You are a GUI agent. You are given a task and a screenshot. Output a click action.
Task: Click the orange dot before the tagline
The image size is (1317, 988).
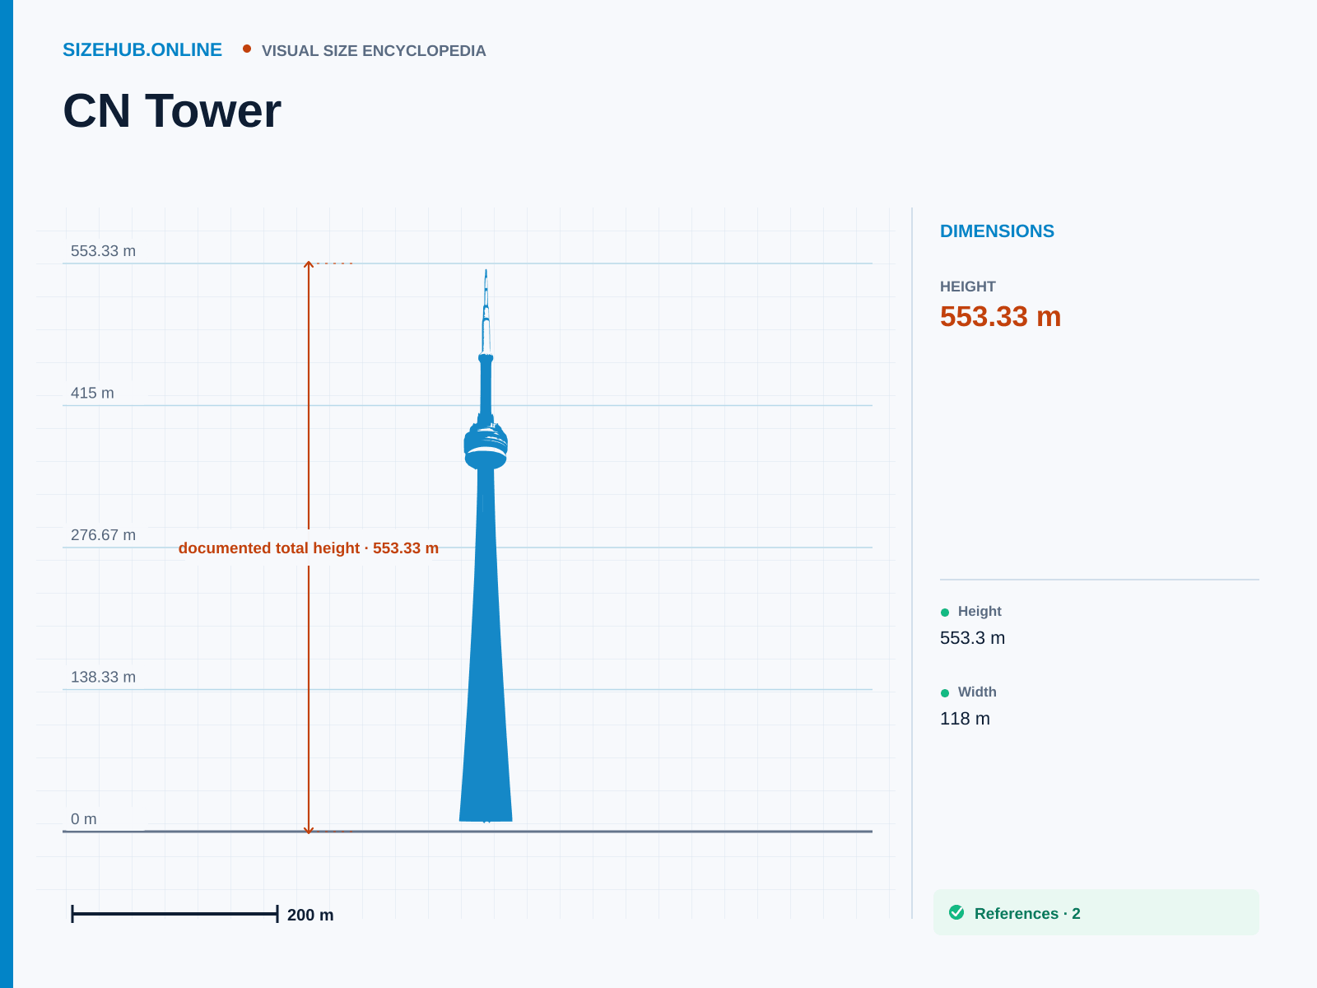point(247,49)
